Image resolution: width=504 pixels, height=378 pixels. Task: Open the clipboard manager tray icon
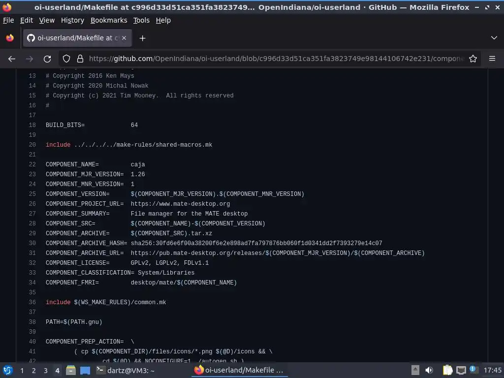447,370
